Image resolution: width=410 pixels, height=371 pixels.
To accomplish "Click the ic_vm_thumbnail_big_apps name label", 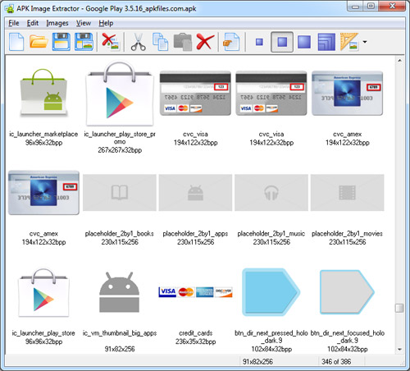I will pos(120,333).
